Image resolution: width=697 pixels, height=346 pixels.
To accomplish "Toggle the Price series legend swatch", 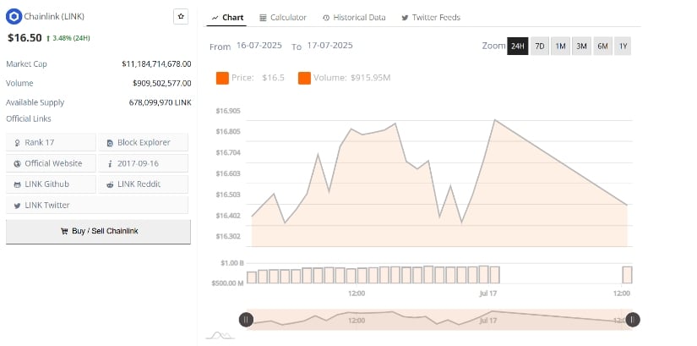I will [x=222, y=78].
